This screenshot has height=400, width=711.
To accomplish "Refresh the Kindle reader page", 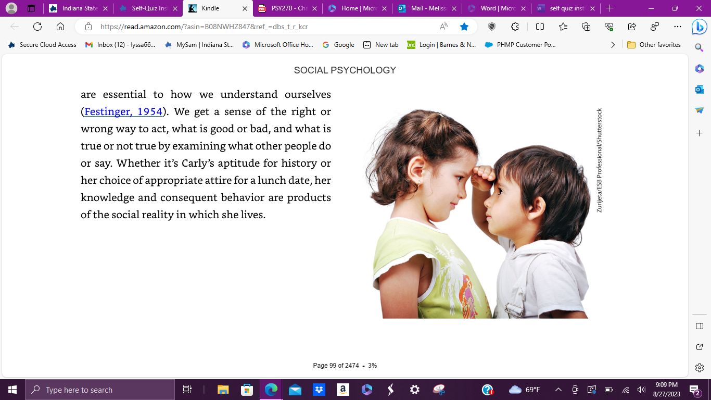I will tap(37, 27).
